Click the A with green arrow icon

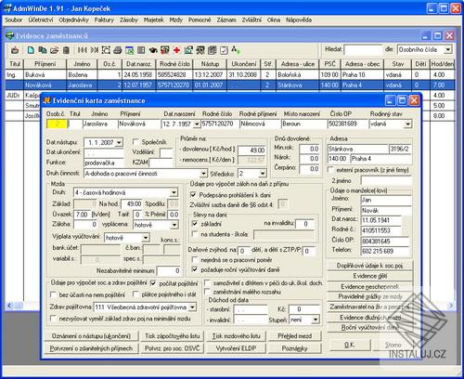tap(236, 50)
